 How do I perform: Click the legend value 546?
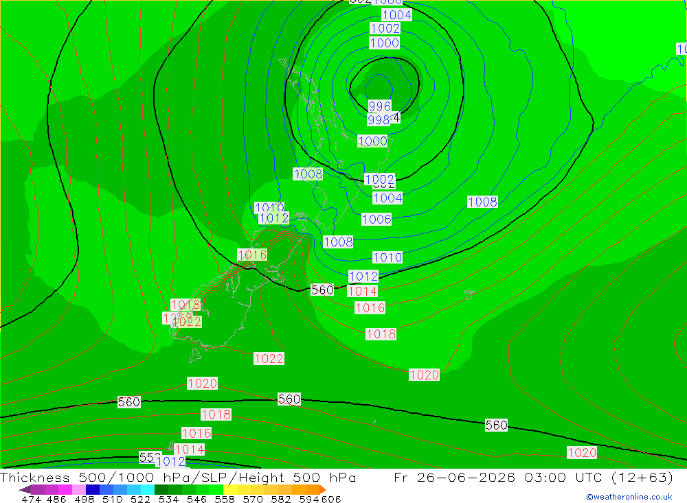196,499
